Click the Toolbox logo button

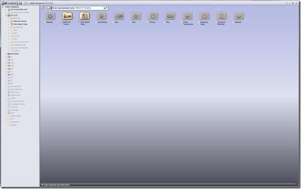[x=9, y=3]
